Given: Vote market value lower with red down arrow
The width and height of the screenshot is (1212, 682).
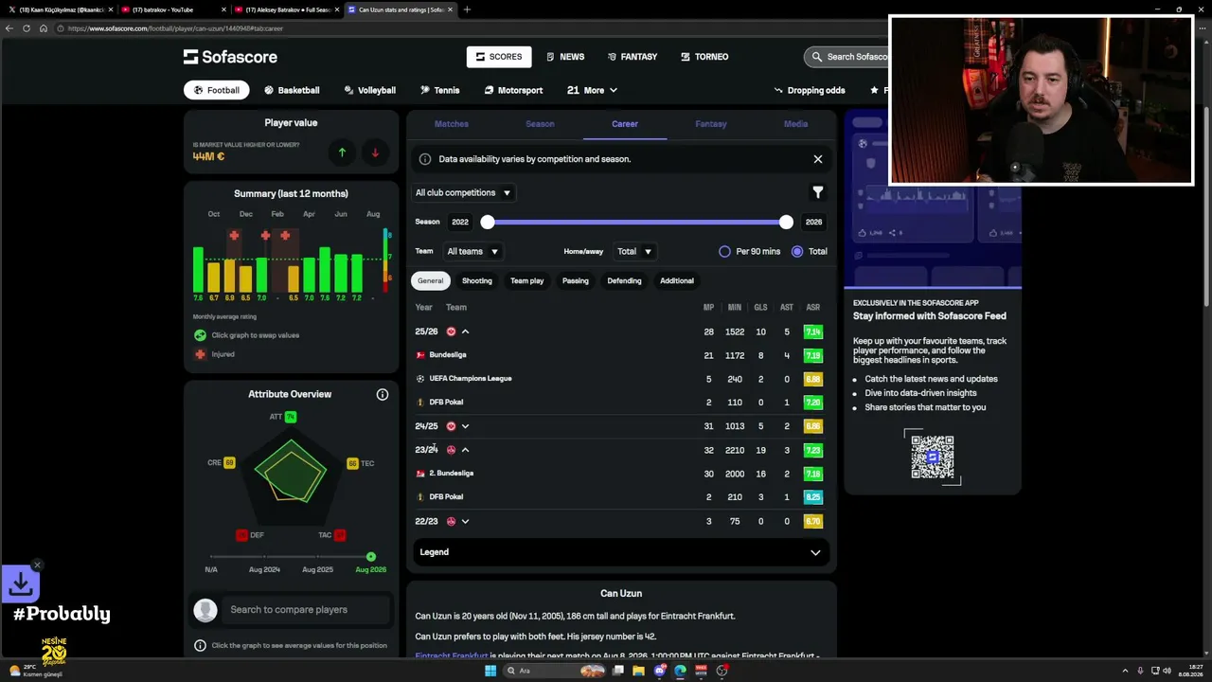Looking at the screenshot, I should click(x=375, y=153).
